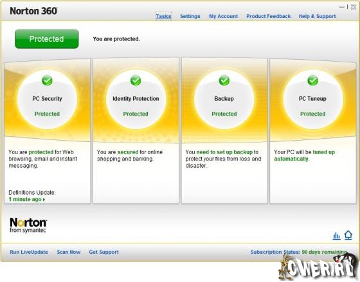Click the PC Tuneup green checkmark icon

312,80
